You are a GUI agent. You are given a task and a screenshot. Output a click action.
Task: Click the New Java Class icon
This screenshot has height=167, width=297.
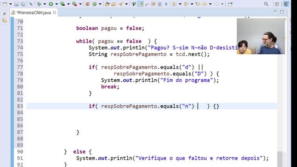click(95, 4)
